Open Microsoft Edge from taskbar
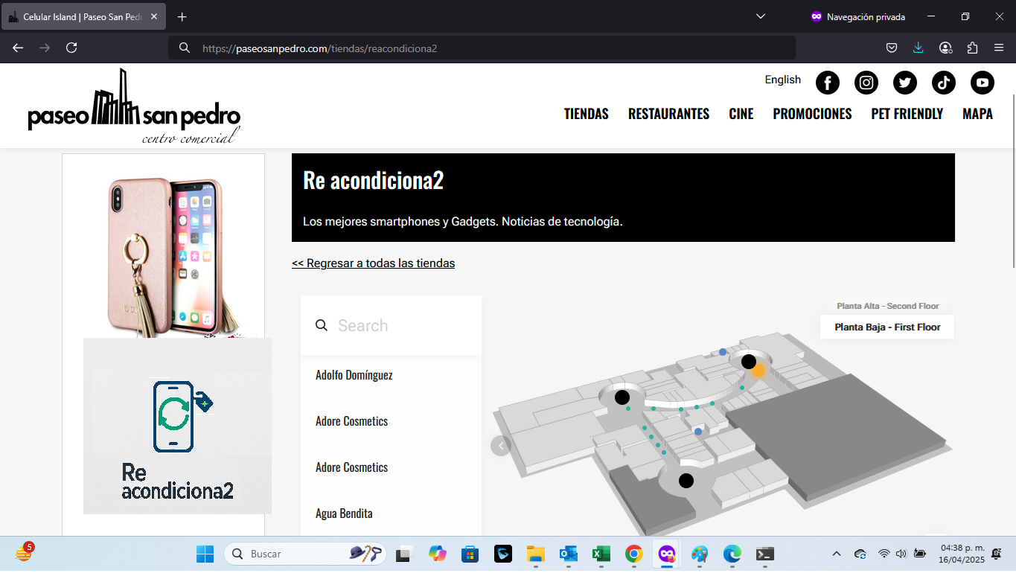Viewport: 1016px width, 579px height. coord(732,554)
